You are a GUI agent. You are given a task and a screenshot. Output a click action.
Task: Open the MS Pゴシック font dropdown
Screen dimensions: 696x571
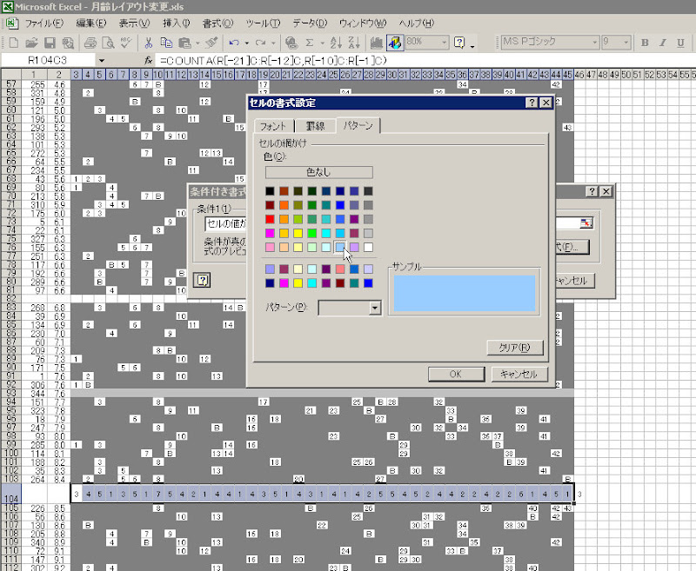tap(595, 43)
